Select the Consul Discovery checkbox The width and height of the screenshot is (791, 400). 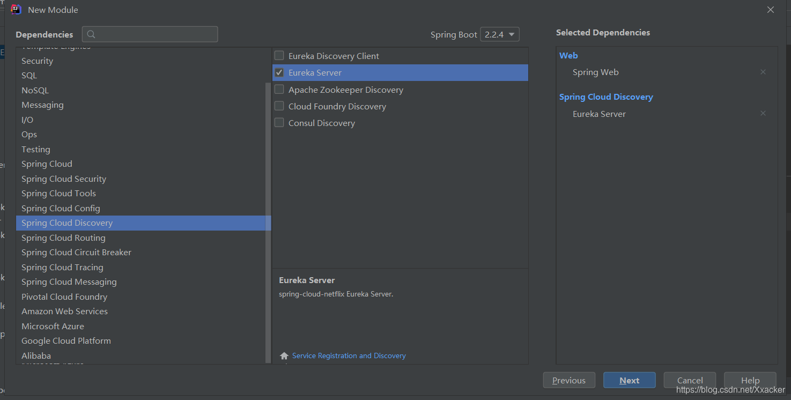click(279, 122)
